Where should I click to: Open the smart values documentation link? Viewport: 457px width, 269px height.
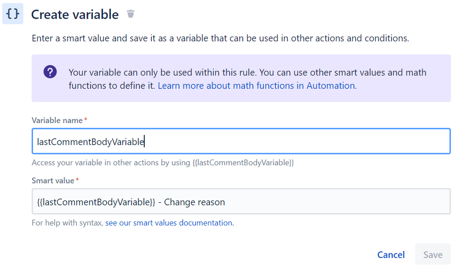tap(169, 223)
